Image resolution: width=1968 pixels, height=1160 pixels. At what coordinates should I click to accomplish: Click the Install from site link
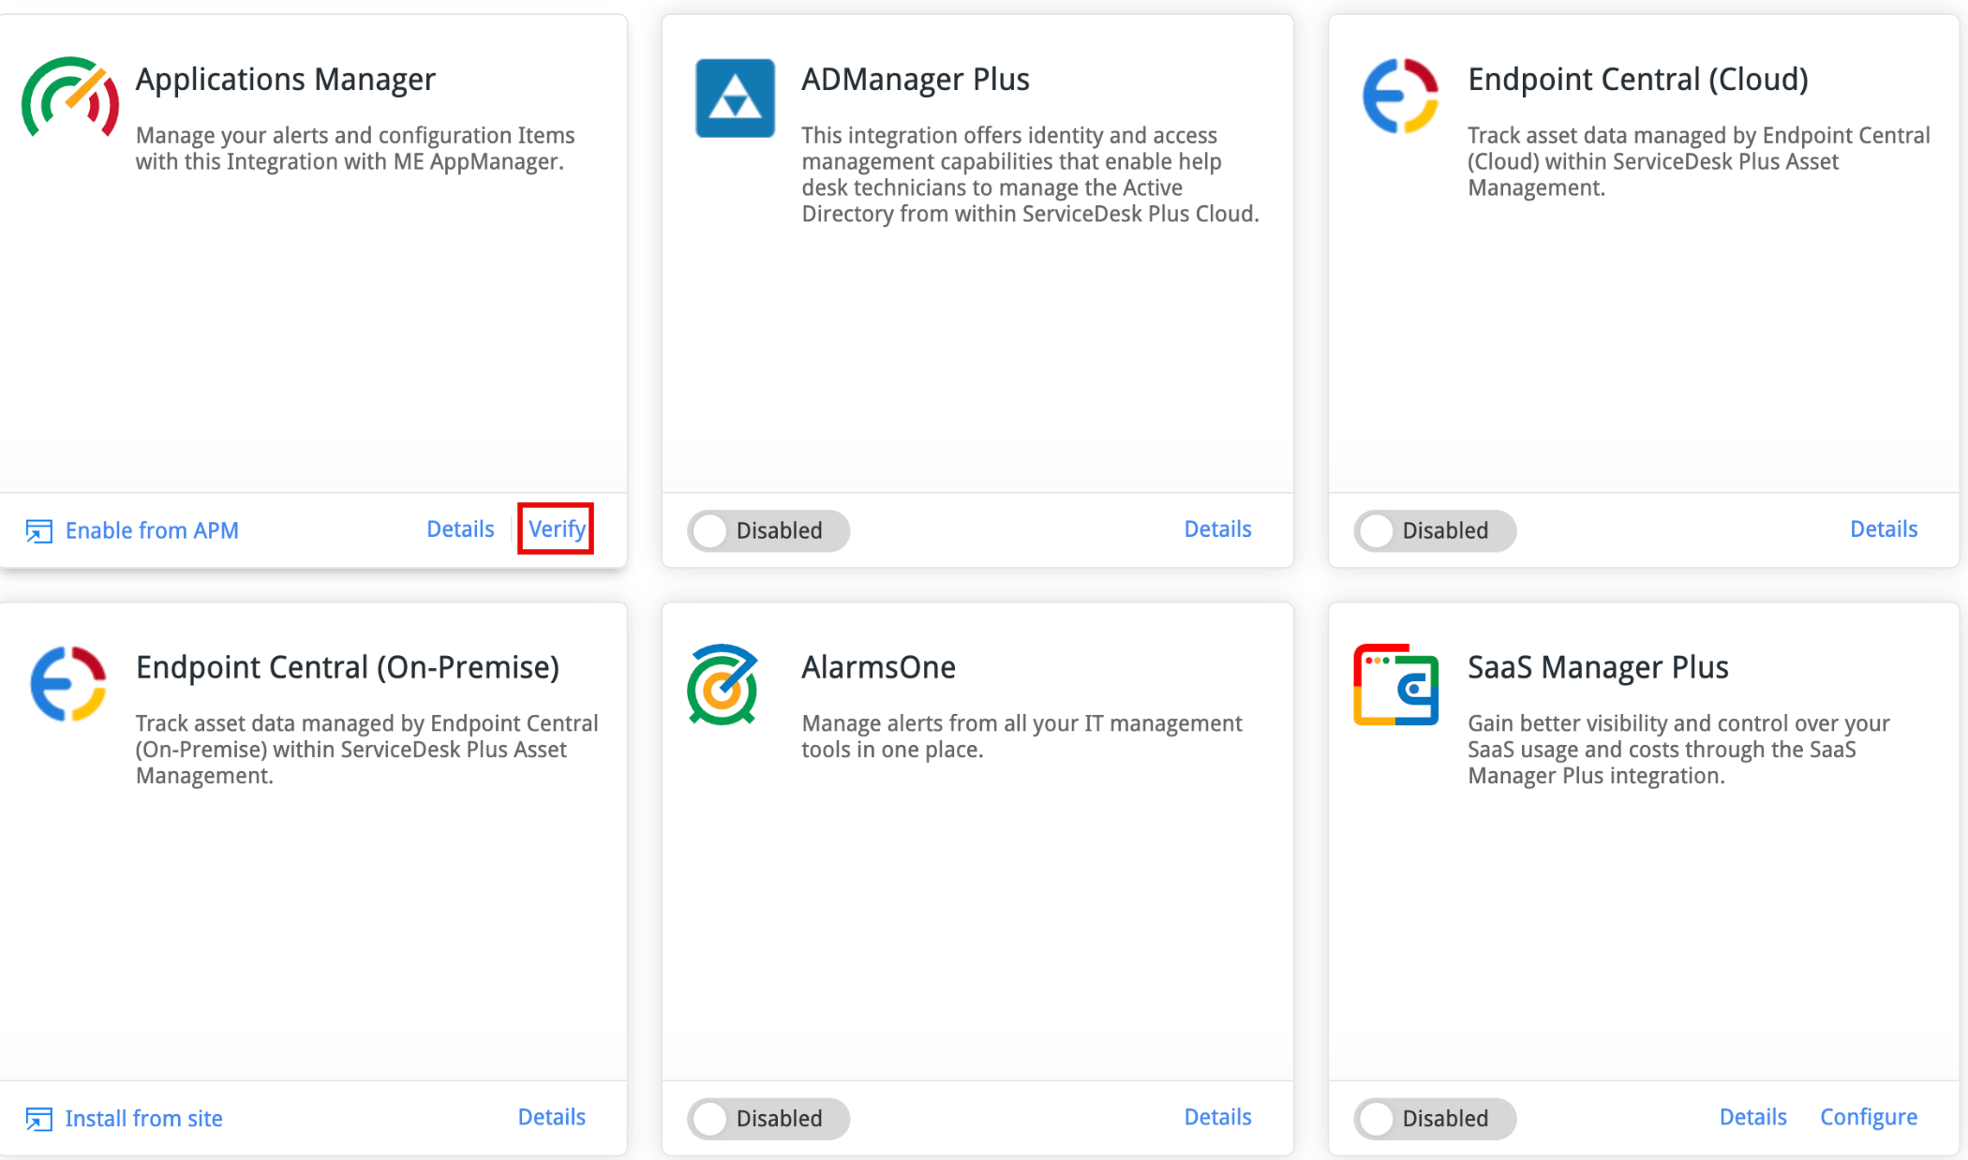pos(143,1119)
